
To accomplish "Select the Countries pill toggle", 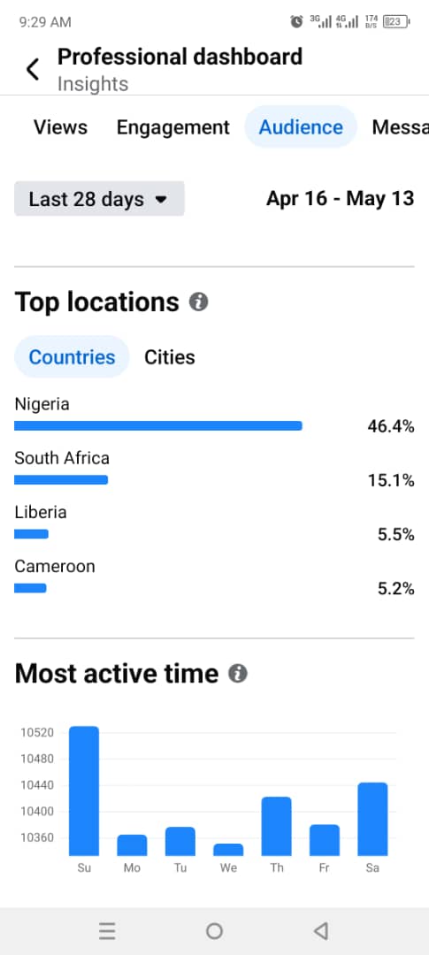I will tap(72, 357).
